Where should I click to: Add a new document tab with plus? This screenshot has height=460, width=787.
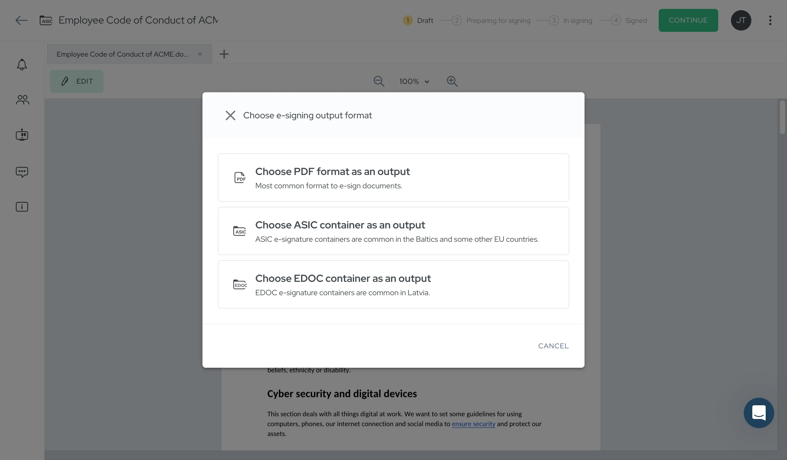(x=224, y=54)
